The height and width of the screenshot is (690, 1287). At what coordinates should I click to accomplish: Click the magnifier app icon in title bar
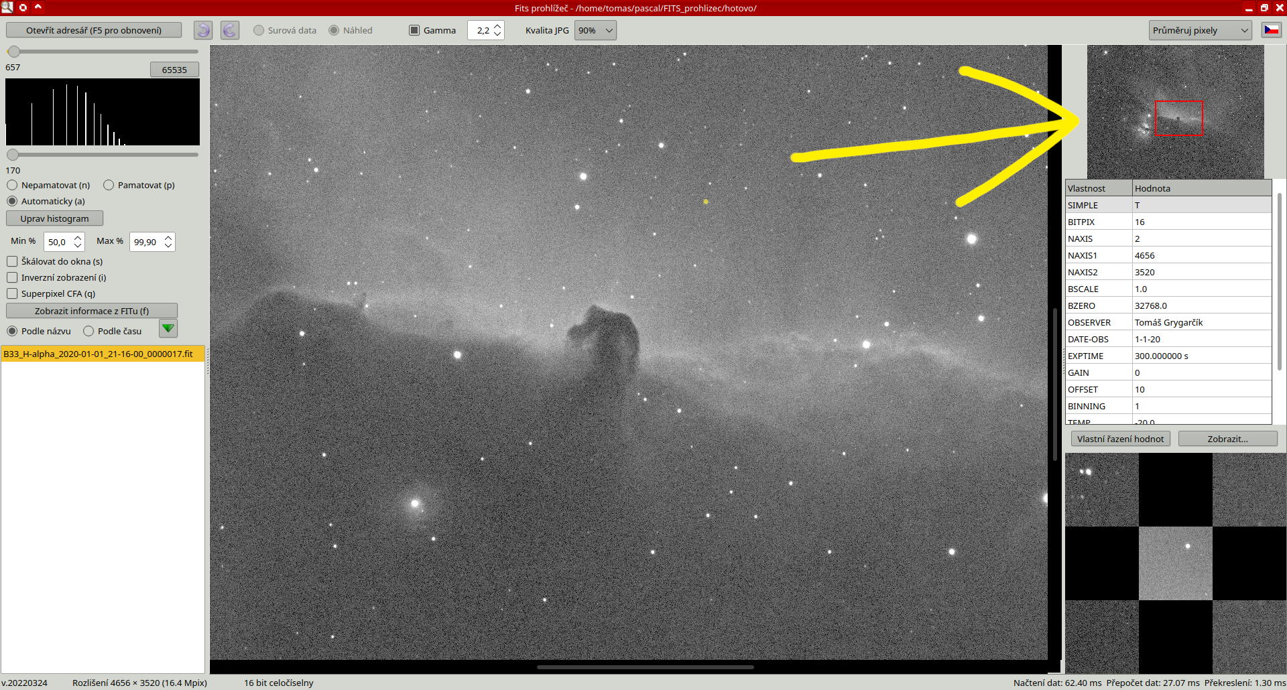7,7
